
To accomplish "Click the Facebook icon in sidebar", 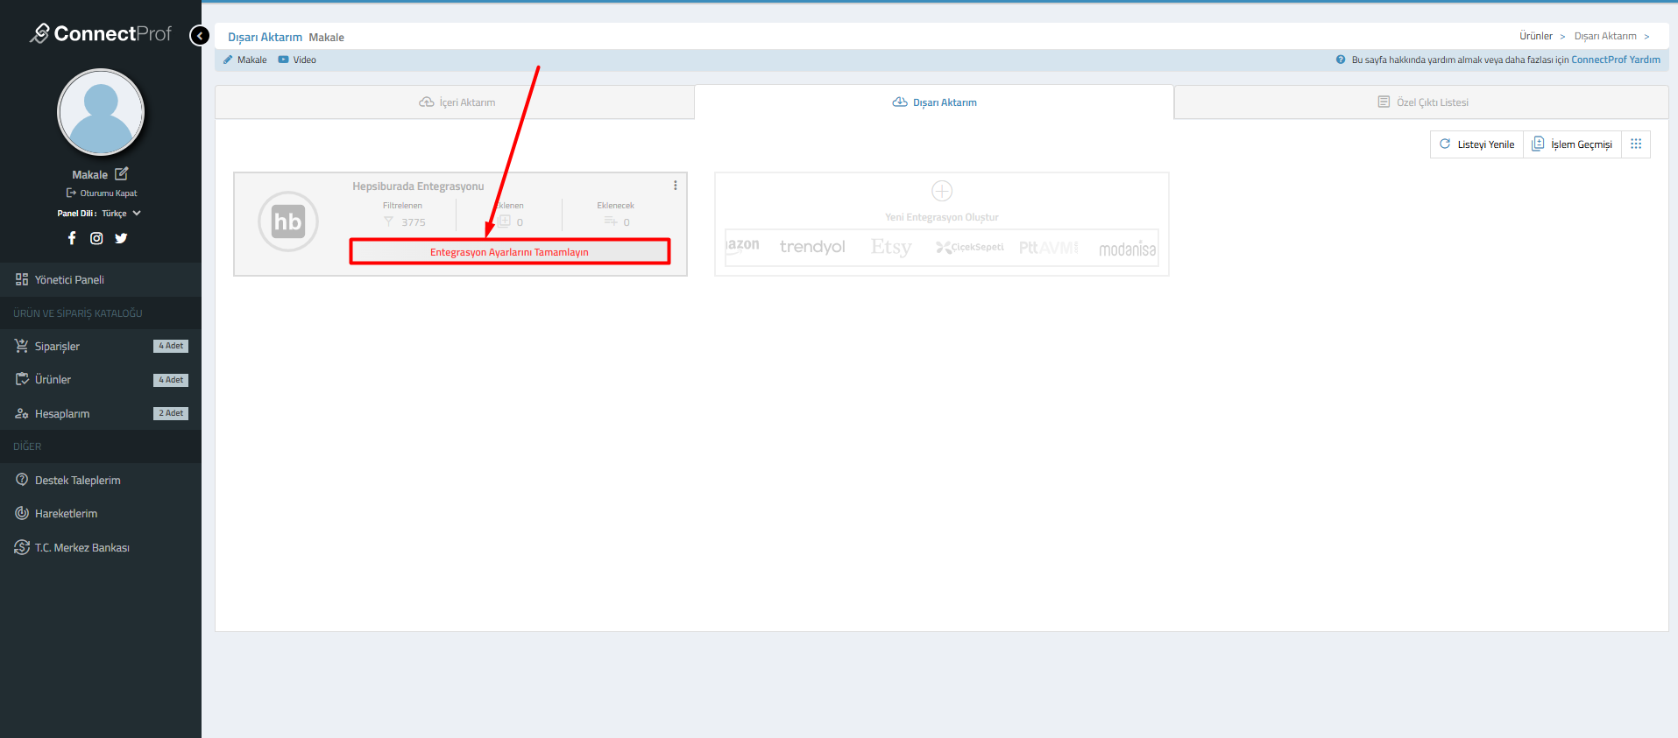I will click(72, 238).
